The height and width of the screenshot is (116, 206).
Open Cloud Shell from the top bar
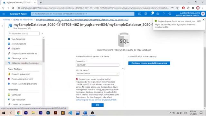pos(139,14)
